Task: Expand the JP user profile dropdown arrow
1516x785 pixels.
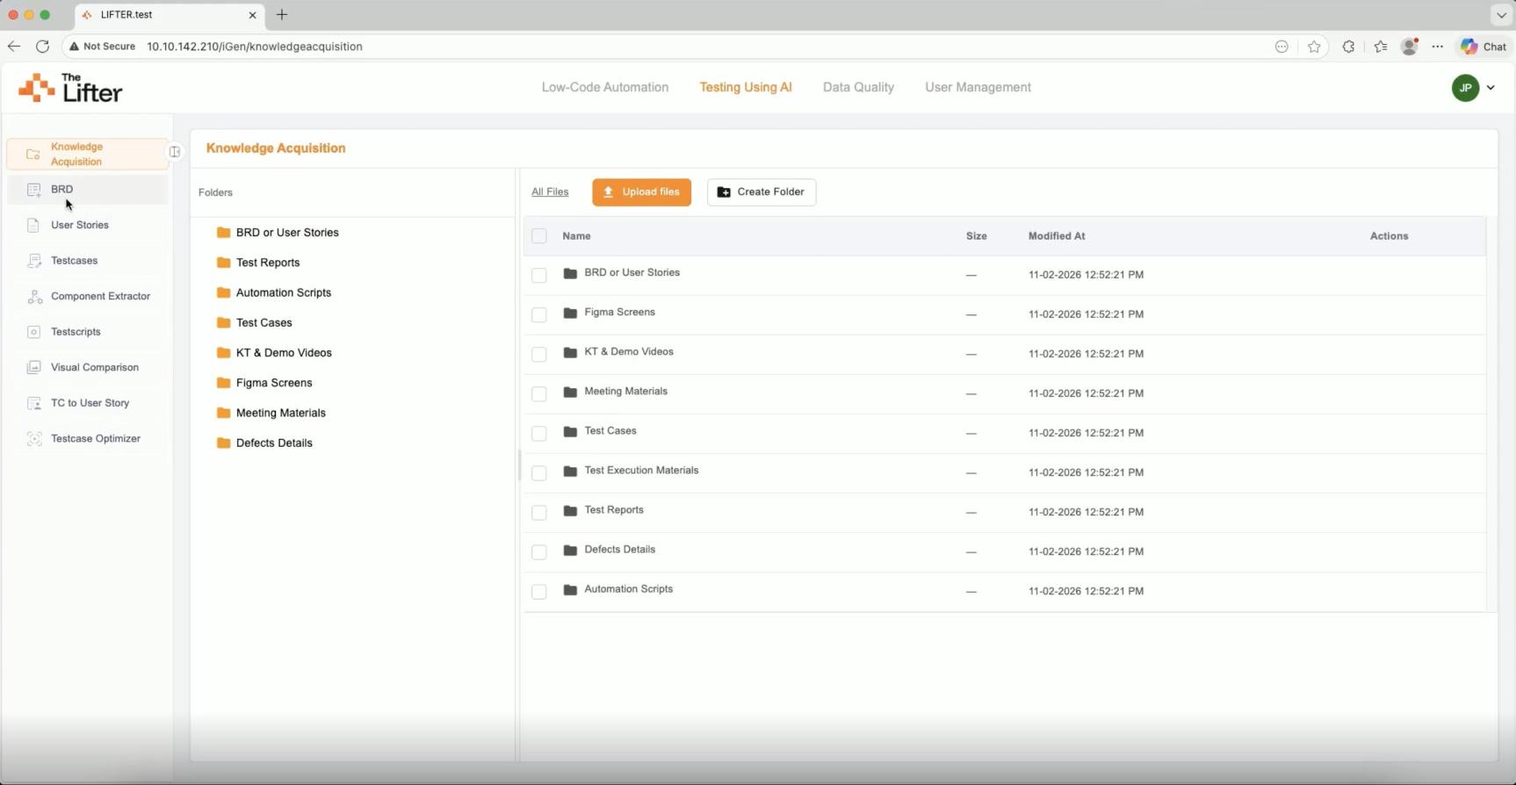Action: [x=1491, y=88]
